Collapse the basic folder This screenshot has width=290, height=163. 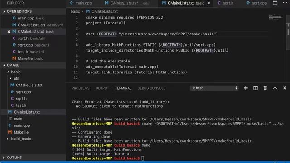pos(8,72)
